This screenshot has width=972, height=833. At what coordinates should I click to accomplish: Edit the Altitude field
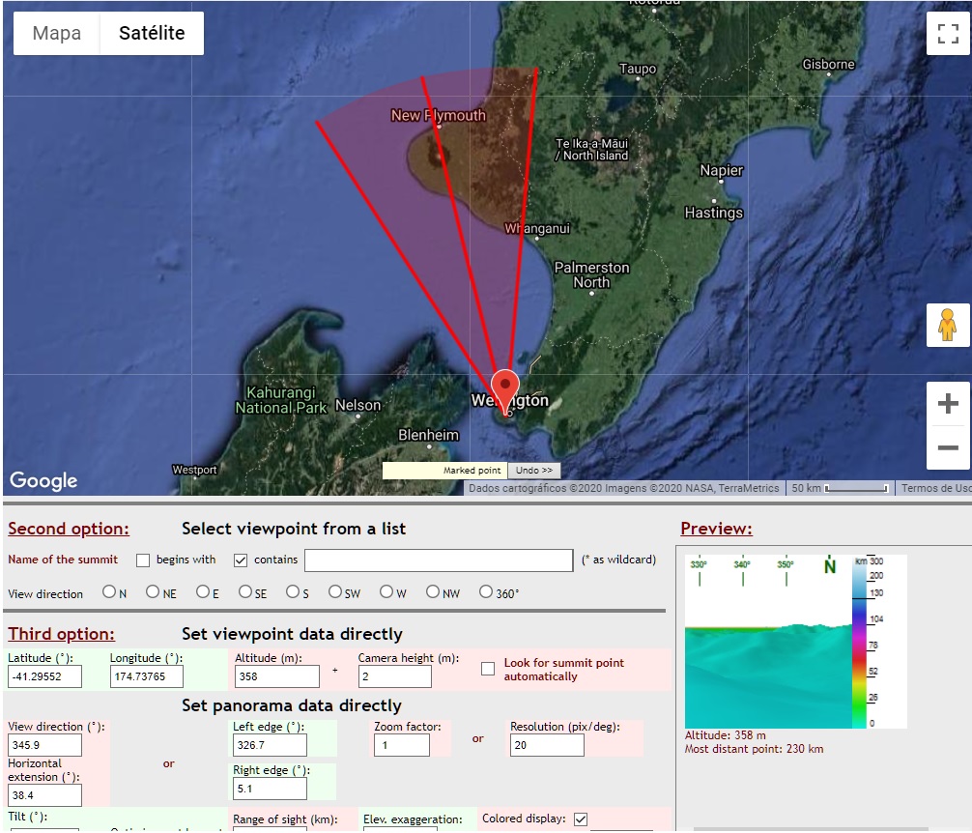(277, 676)
